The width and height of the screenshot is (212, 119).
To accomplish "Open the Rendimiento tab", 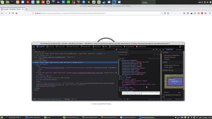I will [x=86, y=47].
